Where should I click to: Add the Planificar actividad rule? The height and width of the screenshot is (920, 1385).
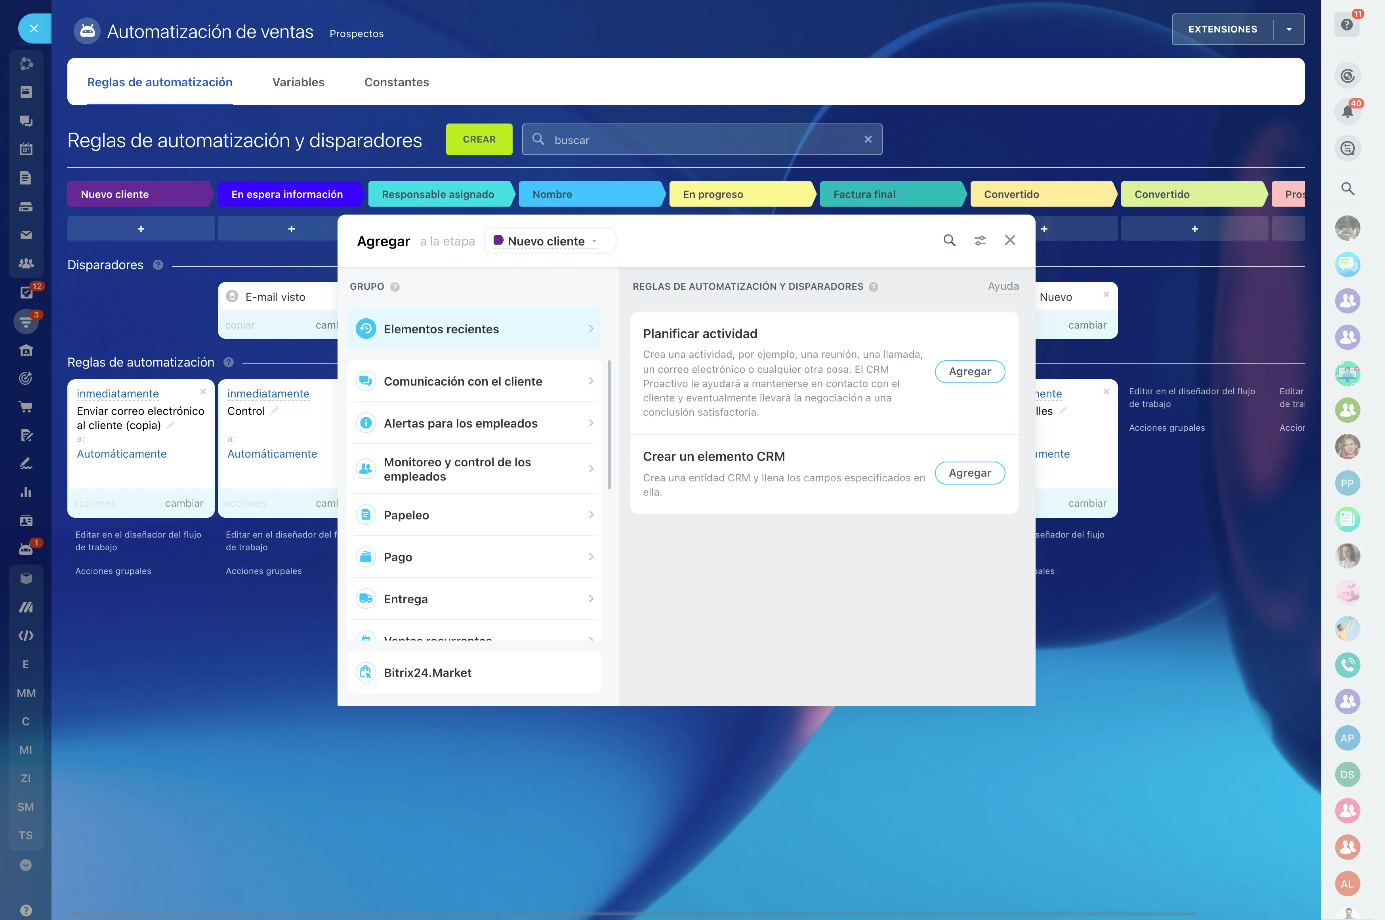pos(969,371)
